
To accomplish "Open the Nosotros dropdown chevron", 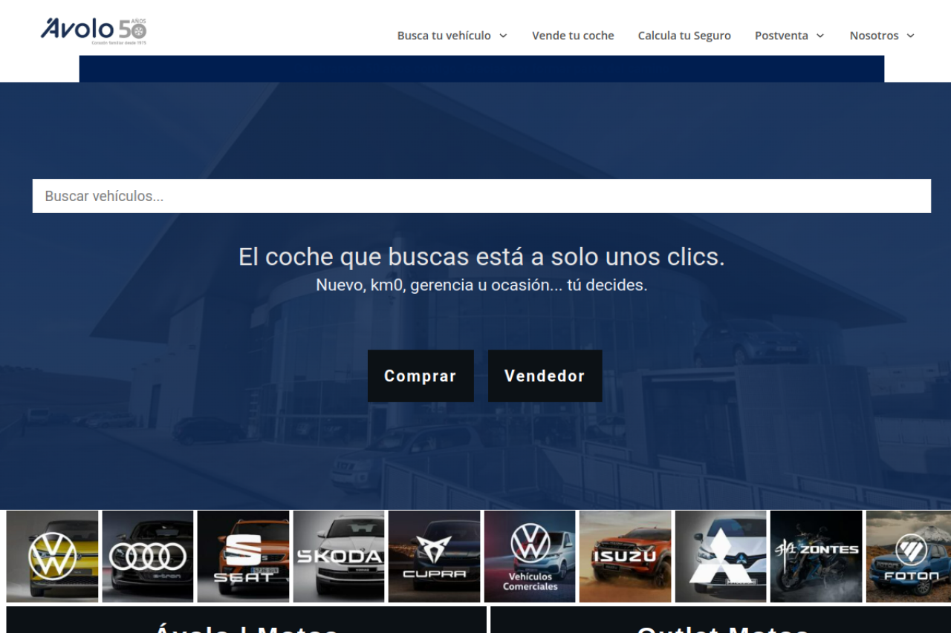I will [x=911, y=36].
